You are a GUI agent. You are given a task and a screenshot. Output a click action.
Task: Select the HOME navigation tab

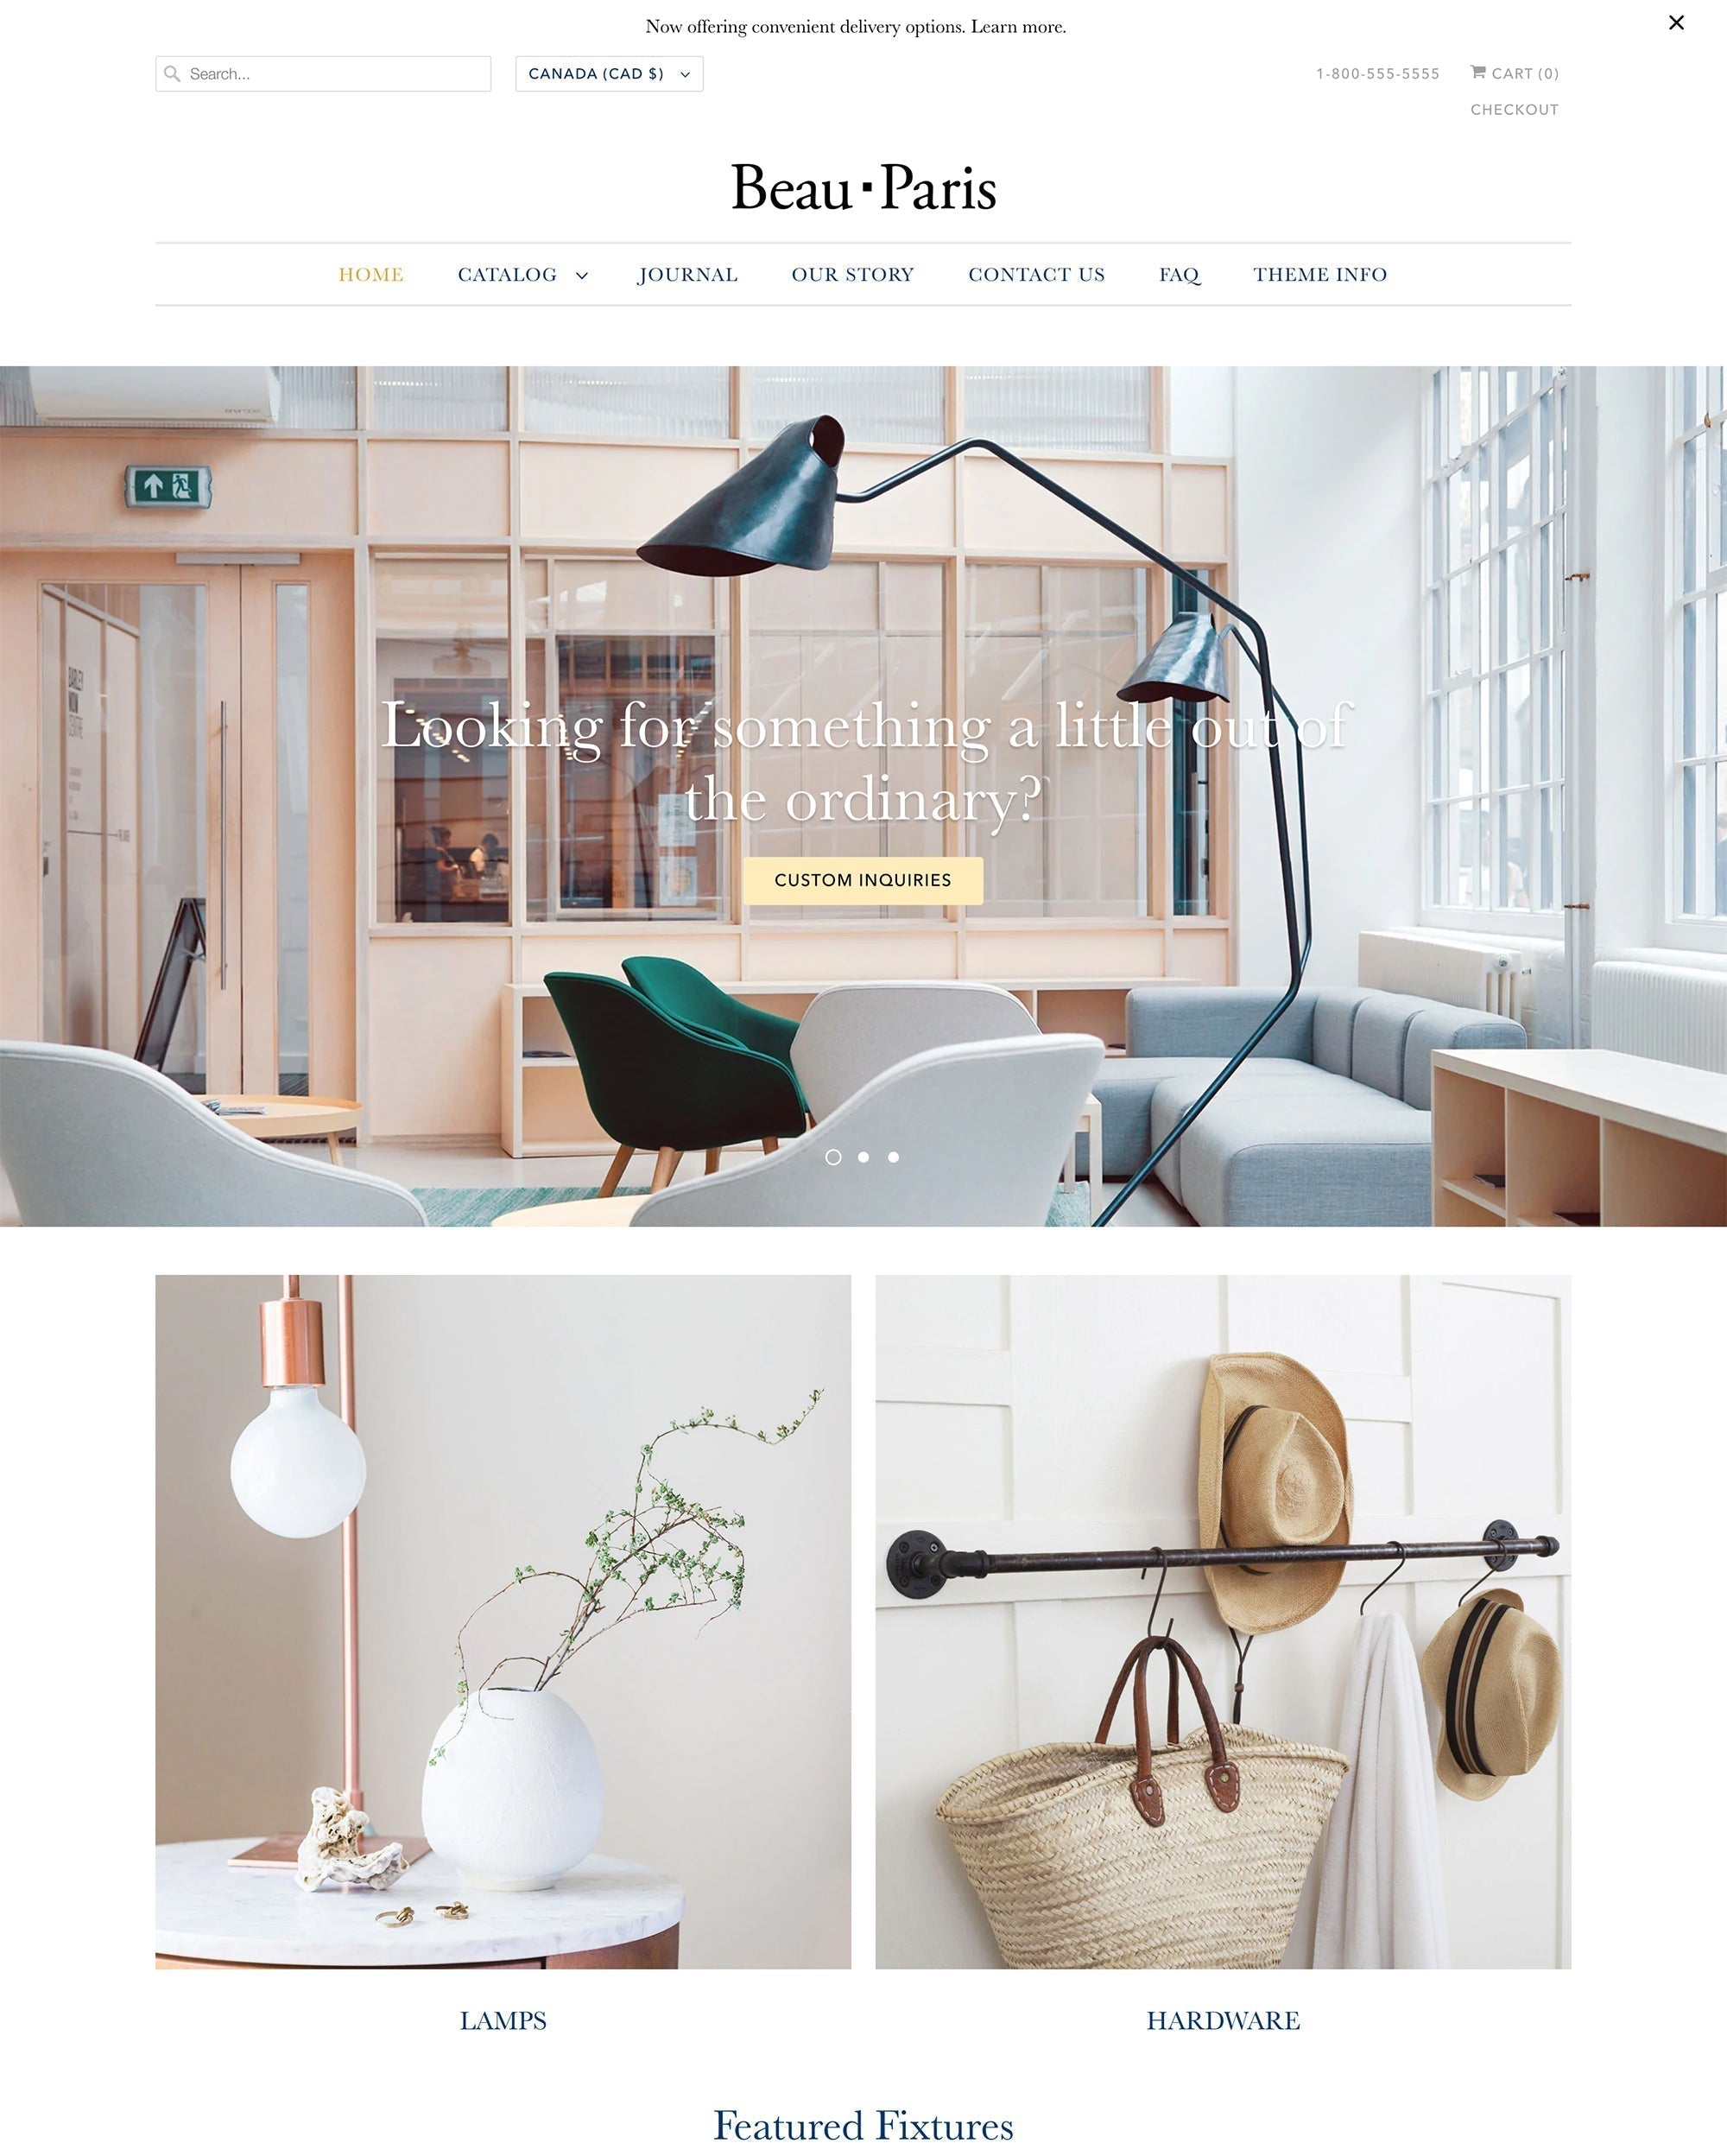click(x=372, y=273)
